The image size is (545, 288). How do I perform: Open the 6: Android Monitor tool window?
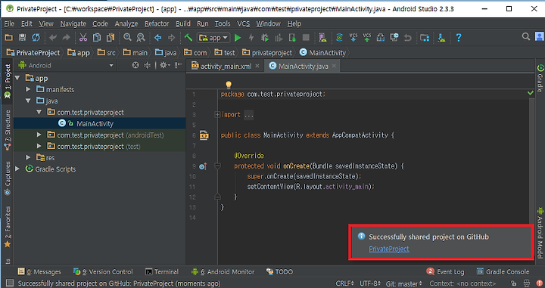point(223,271)
